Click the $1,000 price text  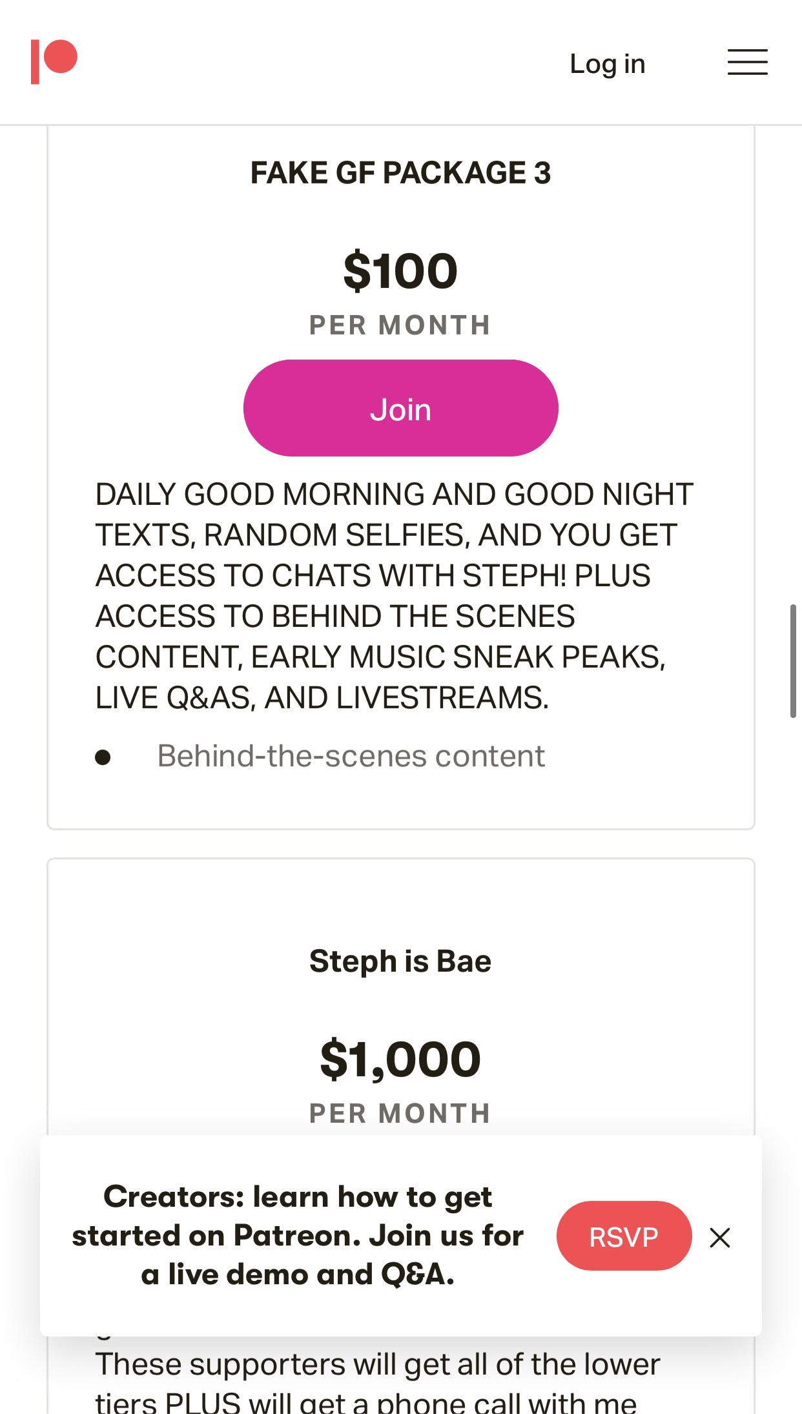point(400,1060)
